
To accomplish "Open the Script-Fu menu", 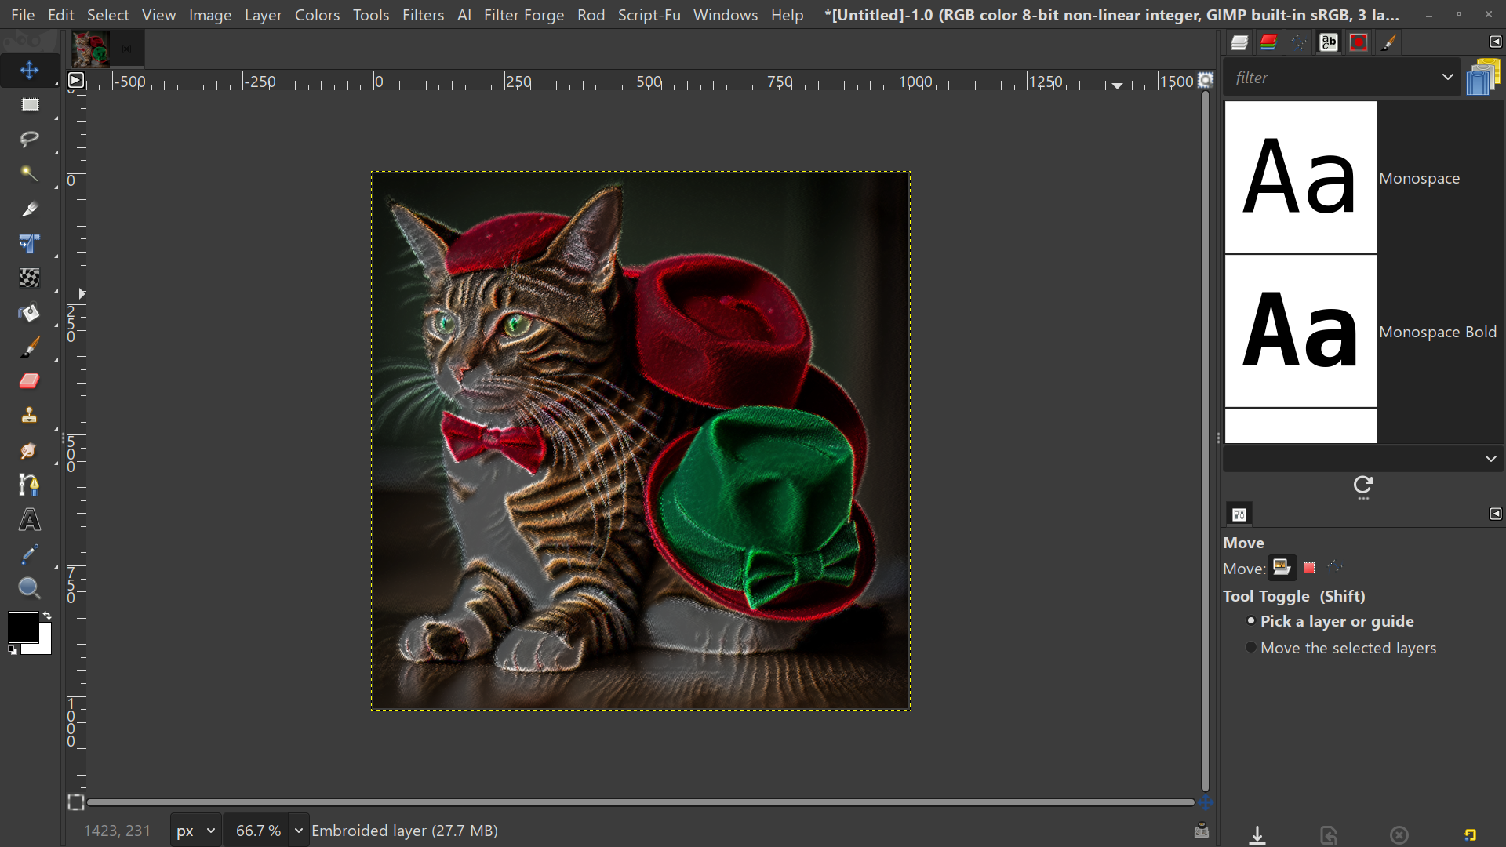I will tap(649, 15).
